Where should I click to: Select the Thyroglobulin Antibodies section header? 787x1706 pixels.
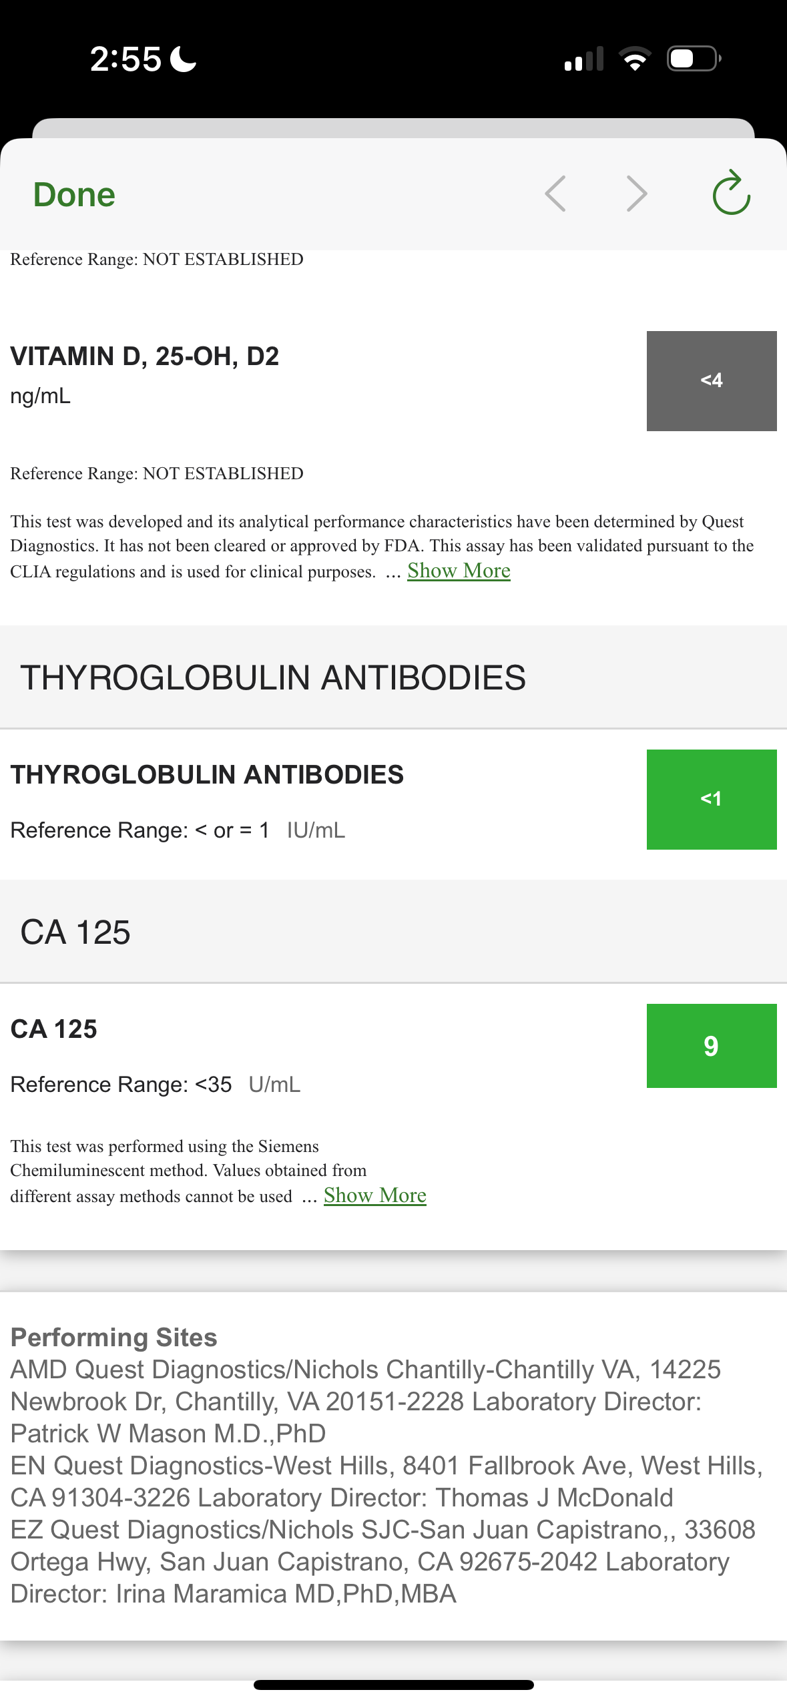273,677
